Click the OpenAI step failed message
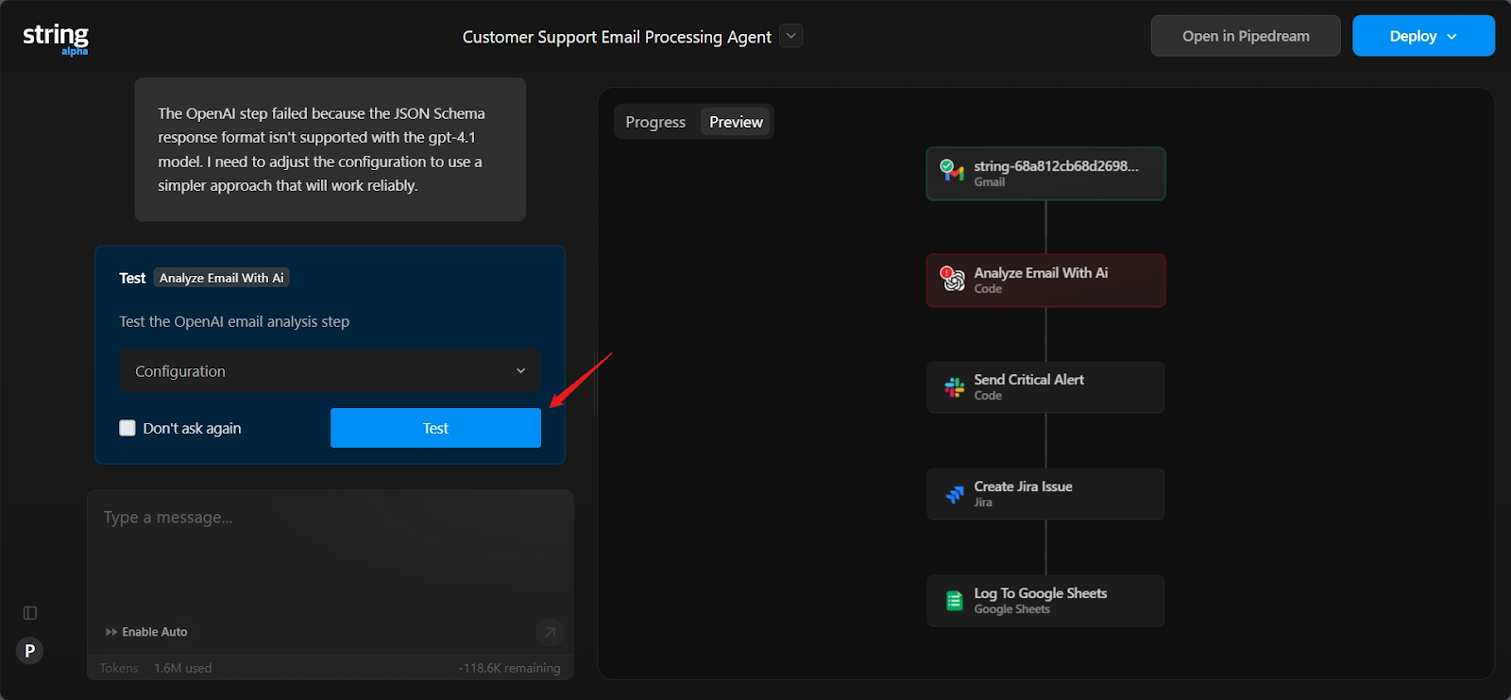This screenshot has height=700, width=1511. [330, 149]
